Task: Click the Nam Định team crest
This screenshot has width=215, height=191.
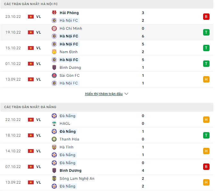Action: point(54,52)
